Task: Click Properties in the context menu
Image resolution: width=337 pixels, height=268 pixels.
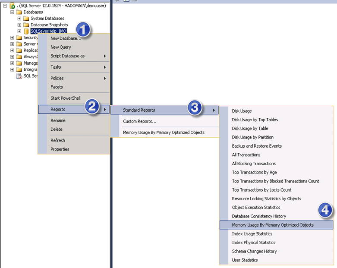Action: coord(60,149)
